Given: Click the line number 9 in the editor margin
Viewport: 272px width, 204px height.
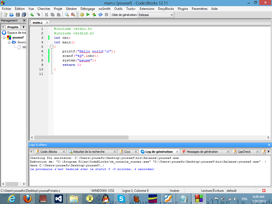Looking at the screenshot, I should (x=42, y=65).
